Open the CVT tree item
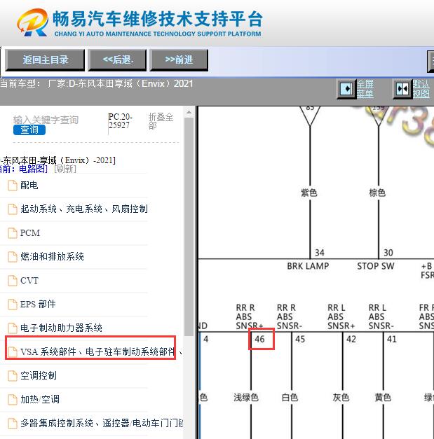434x439 pixels. (29, 280)
